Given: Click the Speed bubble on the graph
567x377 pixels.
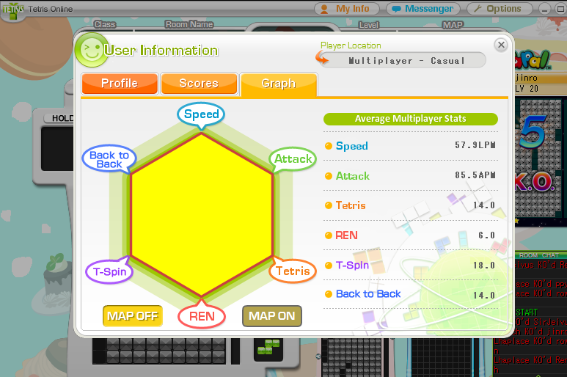Looking at the screenshot, I should (201, 114).
